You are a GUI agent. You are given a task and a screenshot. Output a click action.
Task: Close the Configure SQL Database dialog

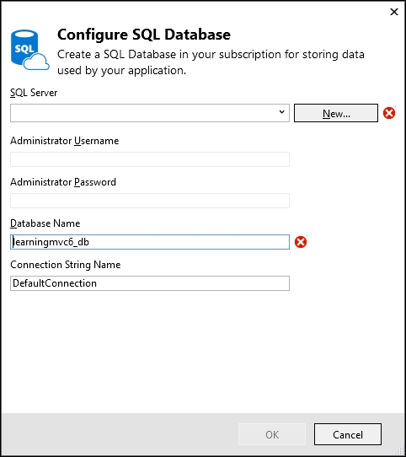coord(394,12)
